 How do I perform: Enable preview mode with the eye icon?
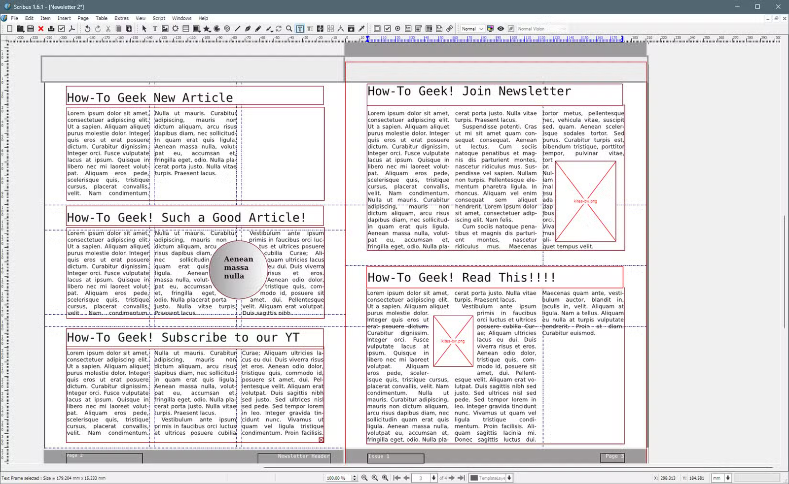pyautogui.click(x=501, y=28)
